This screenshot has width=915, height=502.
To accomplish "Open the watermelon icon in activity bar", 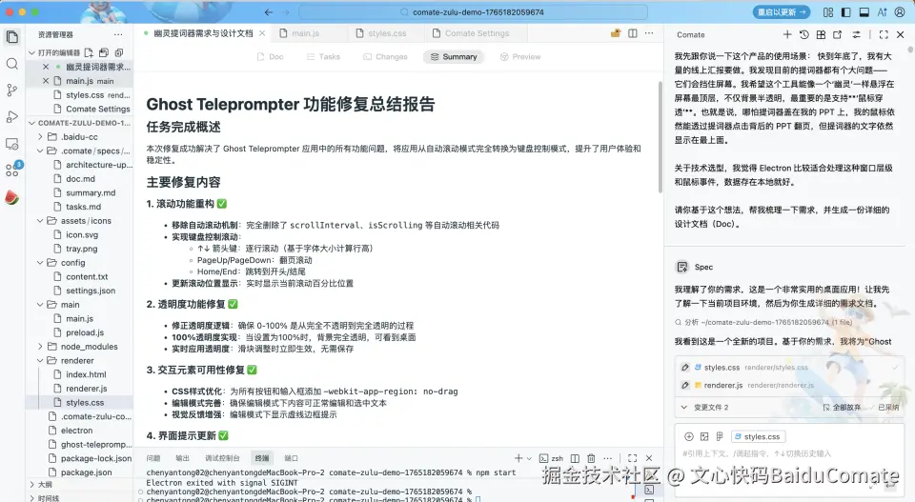I will pyautogui.click(x=12, y=197).
